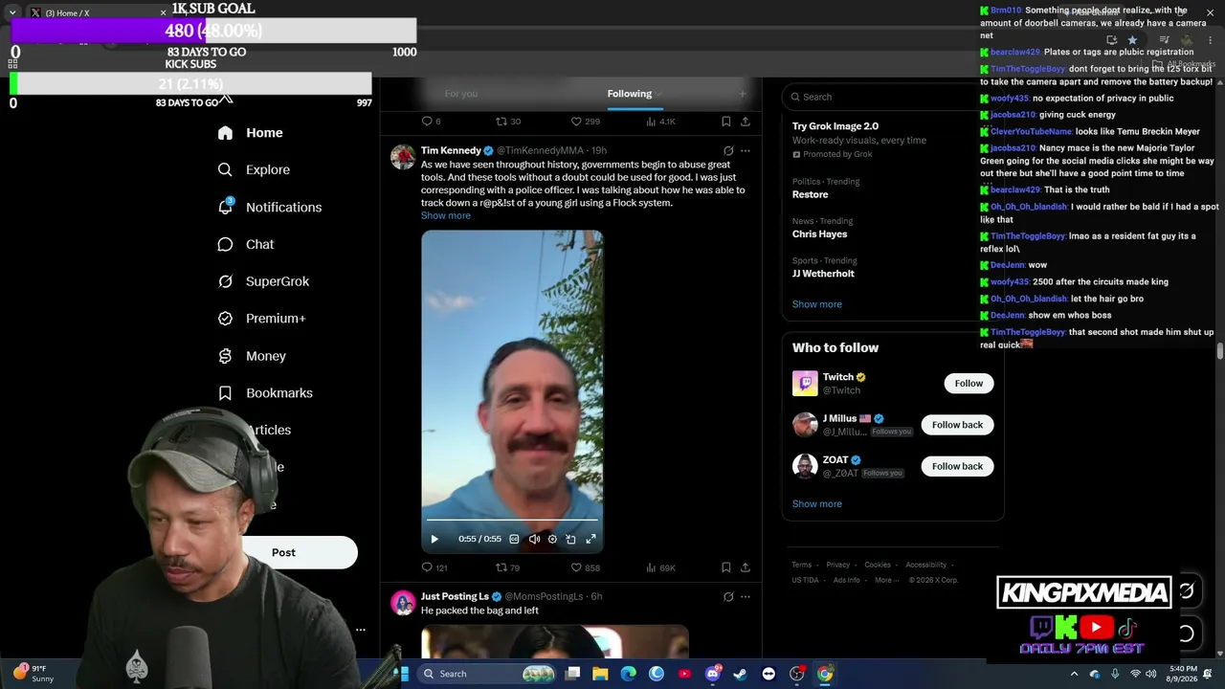Bookmark Tim Kennedy's post
The image size is (1225, 689).
(x=726, y=567)
